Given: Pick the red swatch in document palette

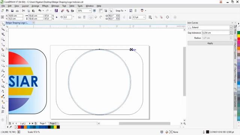Looking at the screenshot, I should (x=19, y=127).
